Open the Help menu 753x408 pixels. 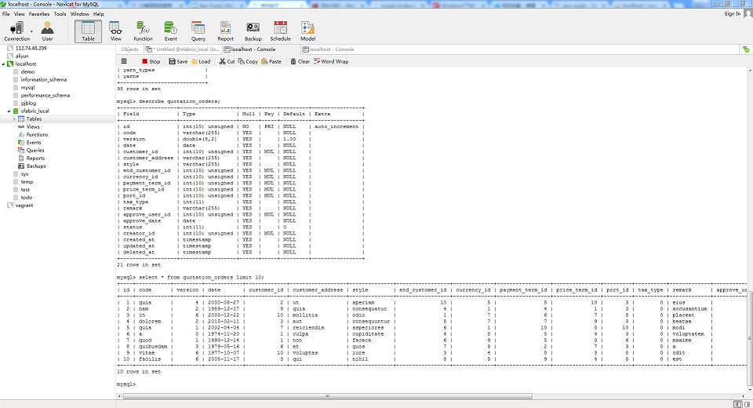click(99, 14)
